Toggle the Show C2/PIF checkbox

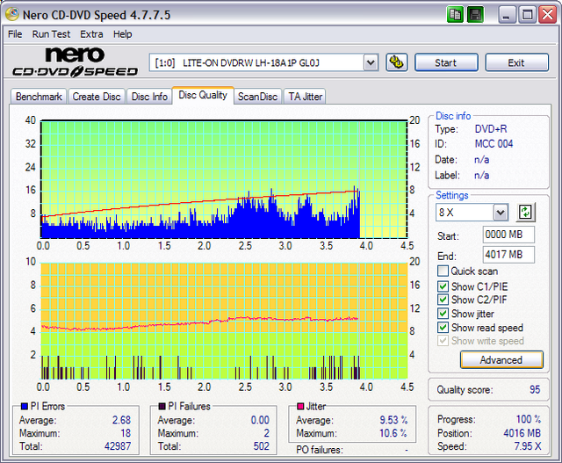[x=443, y=300]
